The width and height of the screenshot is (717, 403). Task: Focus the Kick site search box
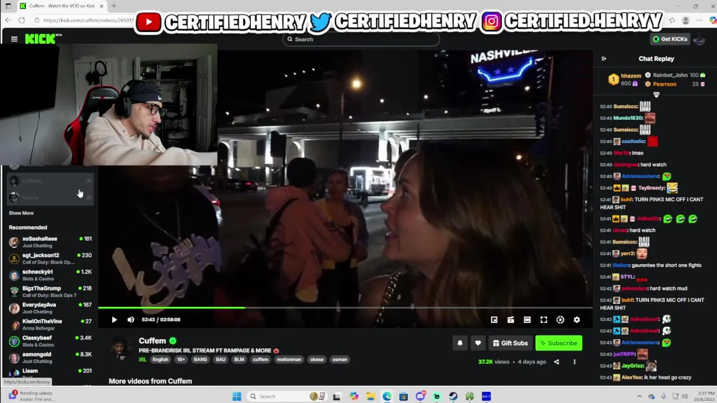coord(361,39)
